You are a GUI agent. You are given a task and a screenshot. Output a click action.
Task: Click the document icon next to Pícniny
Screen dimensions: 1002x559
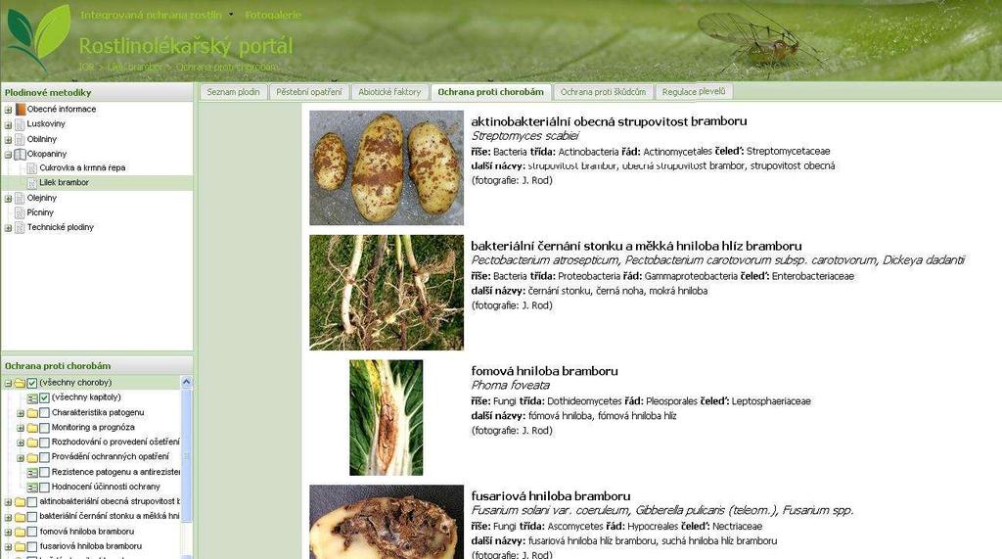click(20, 213)
